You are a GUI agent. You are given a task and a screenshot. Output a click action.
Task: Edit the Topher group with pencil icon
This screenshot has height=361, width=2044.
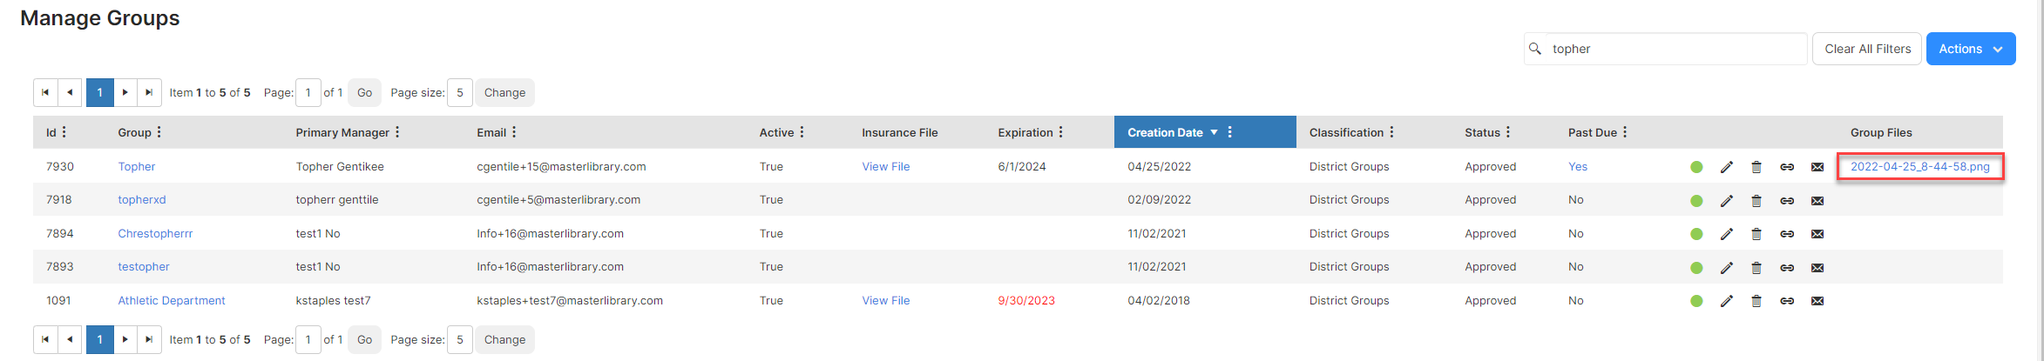(1726, 167)
